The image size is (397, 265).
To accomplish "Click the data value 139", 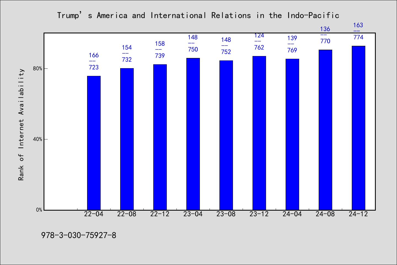I will click(x=292, y=38).
